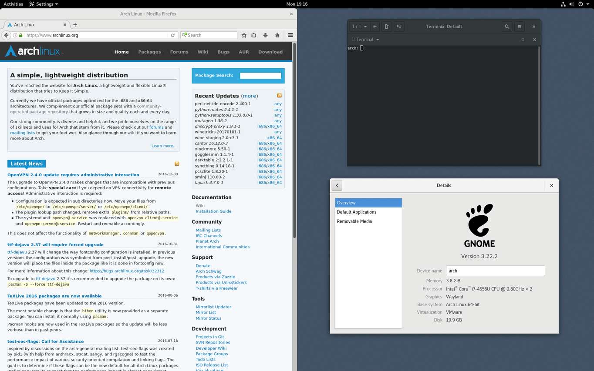This screenshot has height=371, width=594.
Task: Open the IRC Channels community link
Action: (209, 236)
